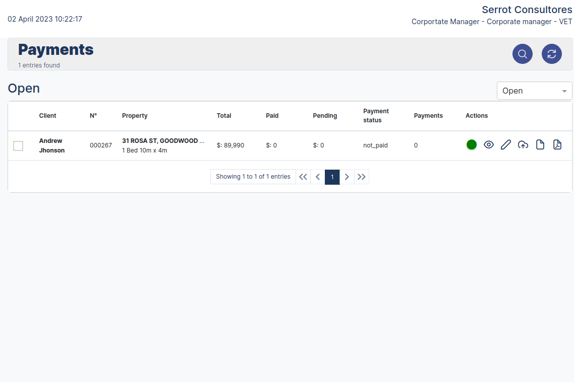
Task: Click the refresh icon in Payments header
Action: pos(552,54)
